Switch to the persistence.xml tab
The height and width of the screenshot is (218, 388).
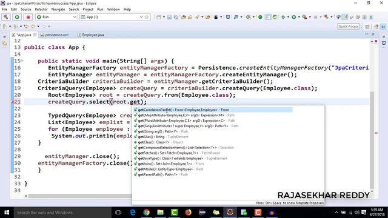pyautogui.click(x=55, y=35)
